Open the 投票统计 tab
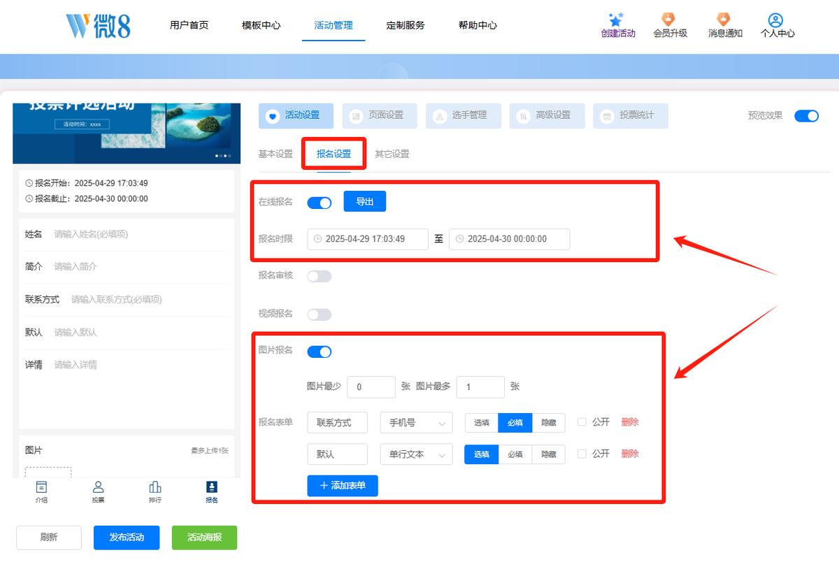Viewport: 839px width, 585px height. click(x=631, y=115)
